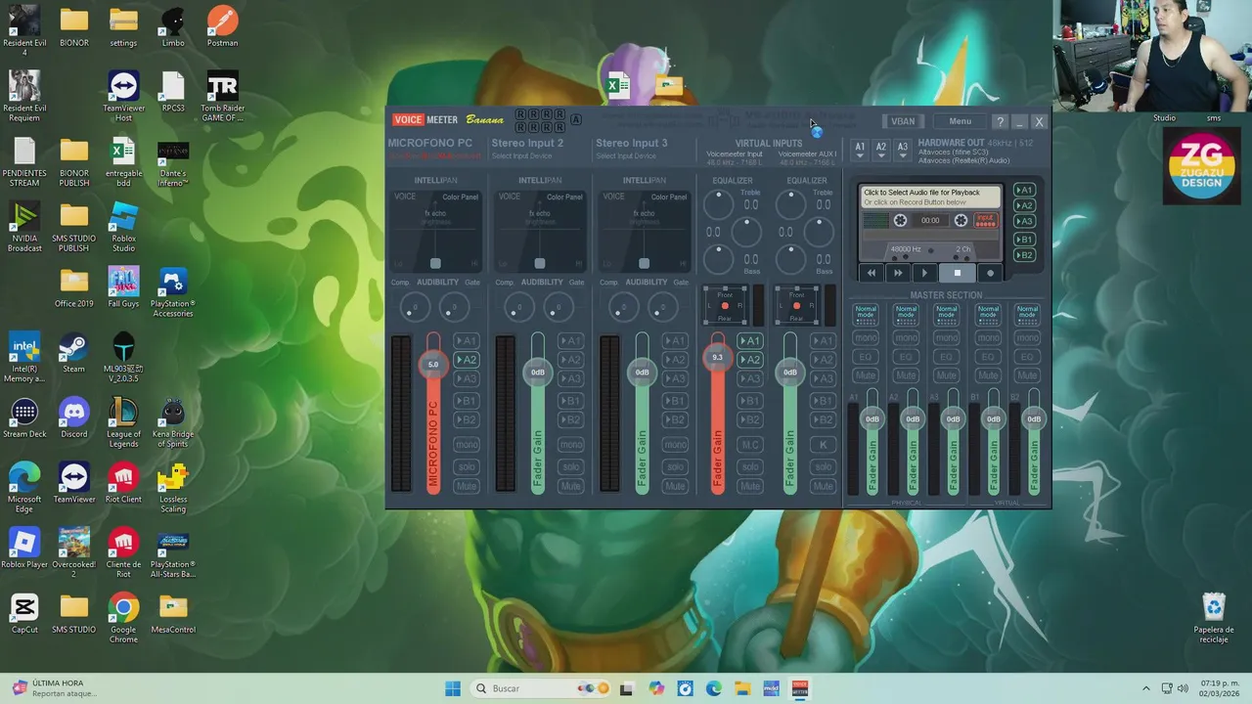The image size is (1252, 704).
Task: Mute master A3 bus
Action: tap(946, 375)
